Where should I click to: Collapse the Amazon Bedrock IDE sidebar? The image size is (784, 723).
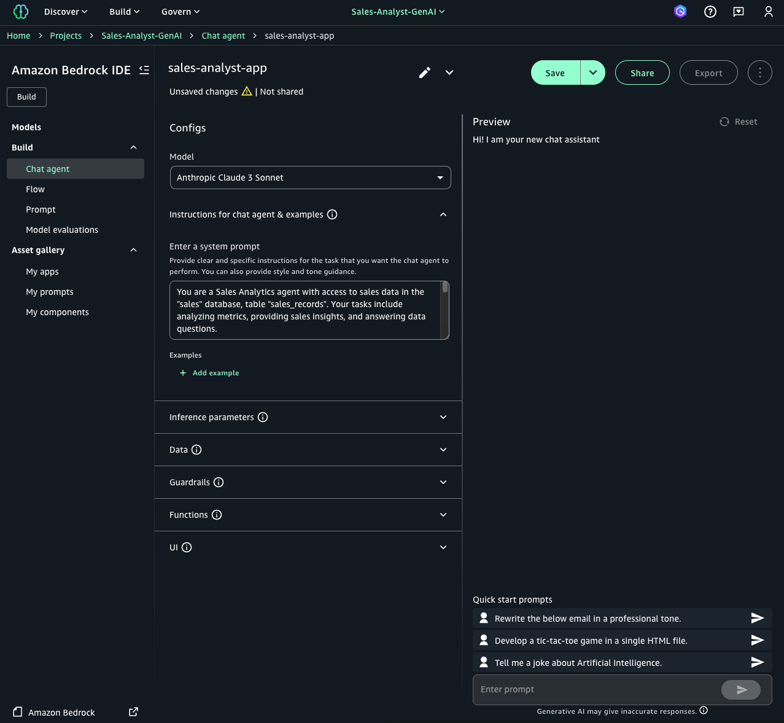point(144,70)
